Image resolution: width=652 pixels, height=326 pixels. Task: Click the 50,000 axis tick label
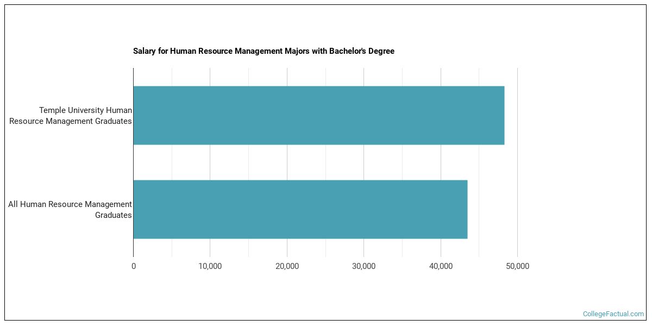coord(517,266)
